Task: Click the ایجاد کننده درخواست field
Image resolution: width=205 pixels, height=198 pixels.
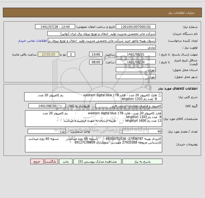Action: pyautogui.click(x=102, y=41)
